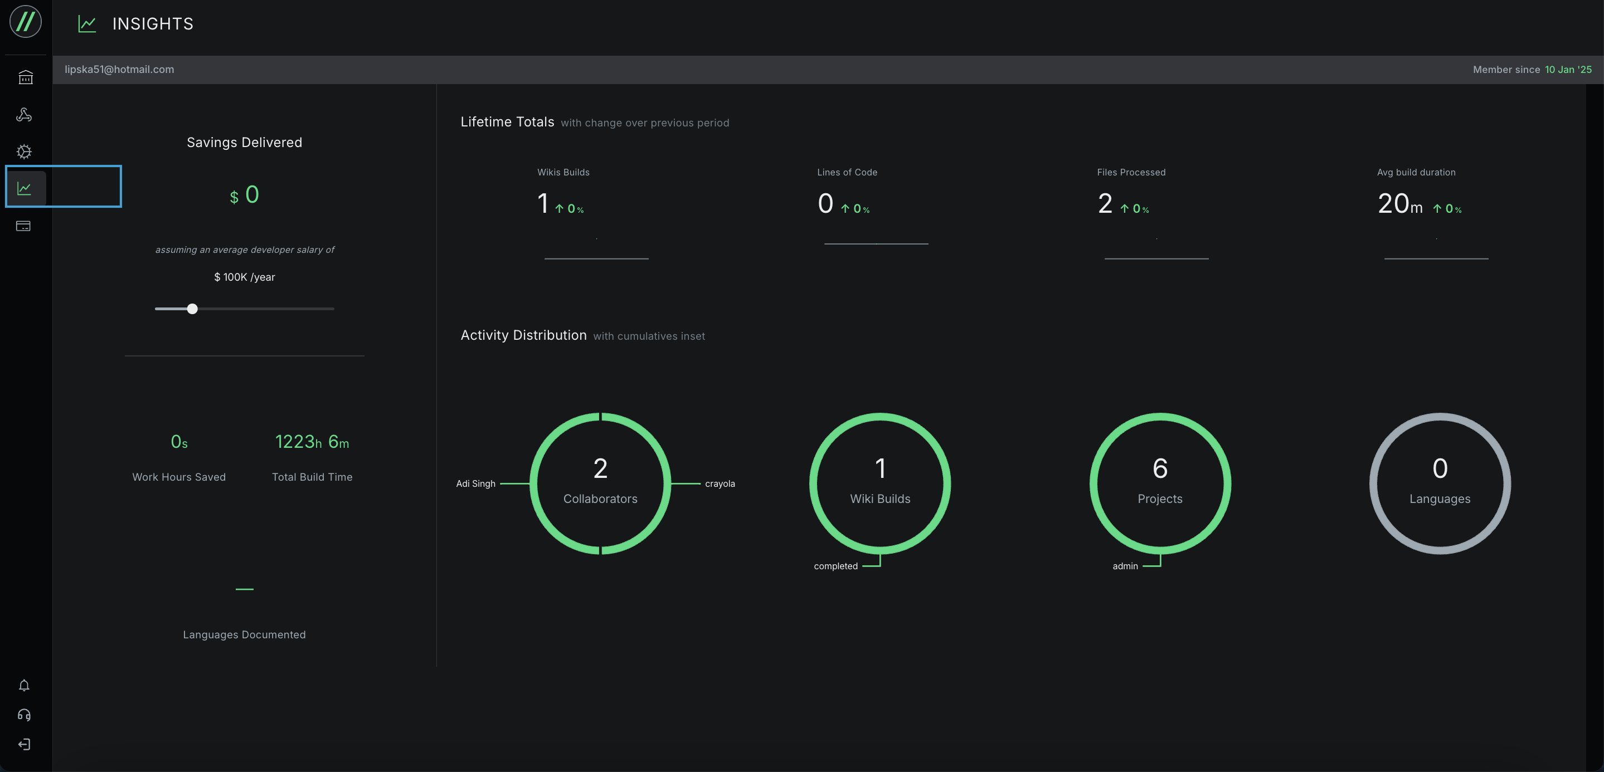
Task: Click the Wikis Builds stat label
Action: tap(563, 172)
